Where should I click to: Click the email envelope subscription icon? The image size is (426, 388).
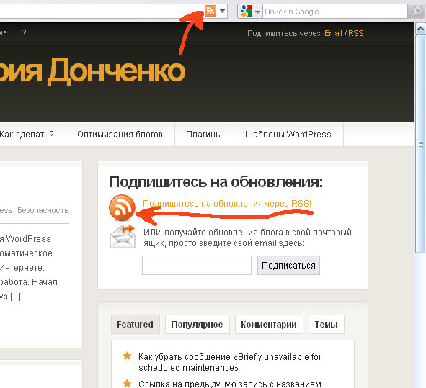(123, 237)
